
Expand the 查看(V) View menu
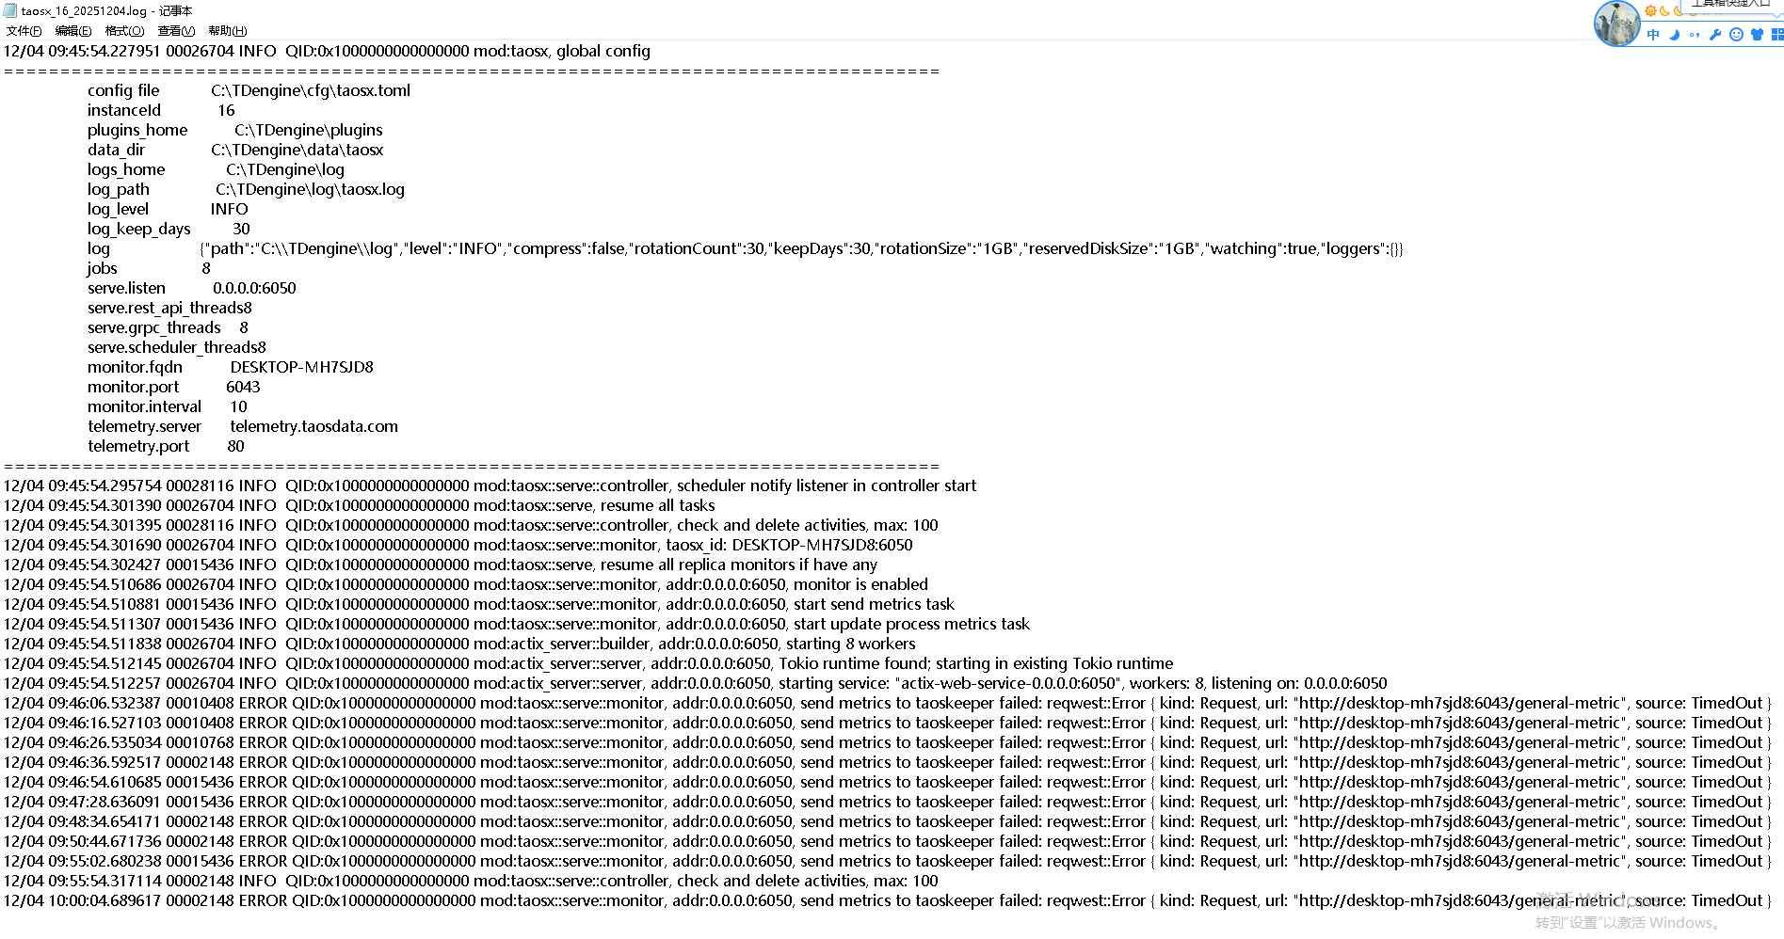point(176,31)
